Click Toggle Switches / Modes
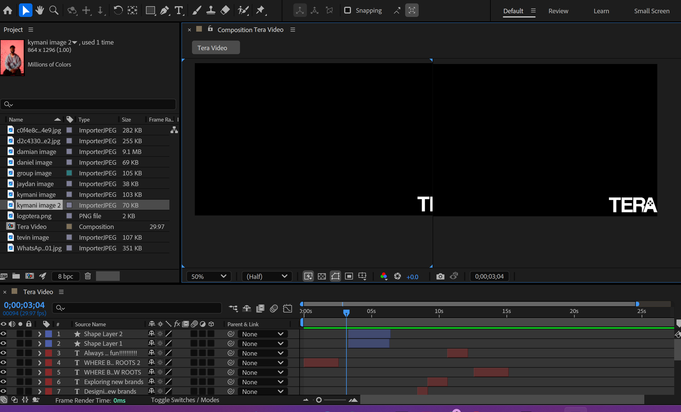Screen dimensions: 681x412 185,400
